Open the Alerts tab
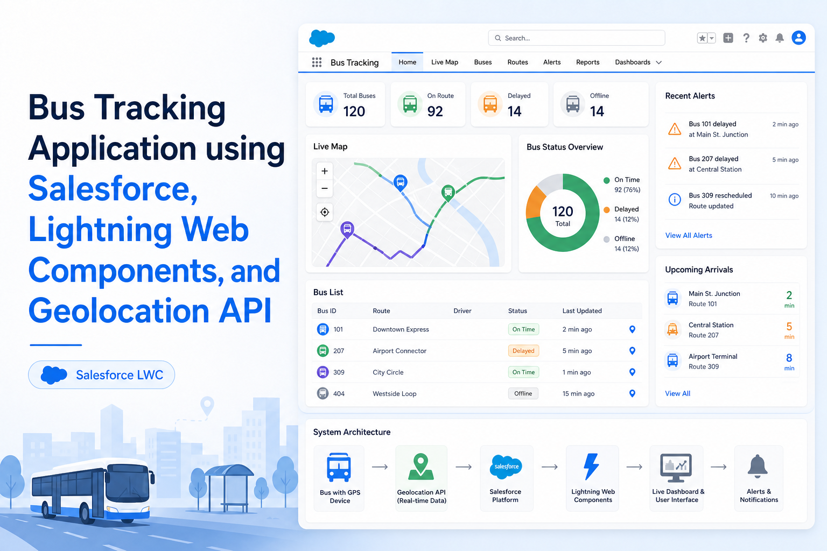The width and height of the screenshot is (827, 551). (552, 62)
